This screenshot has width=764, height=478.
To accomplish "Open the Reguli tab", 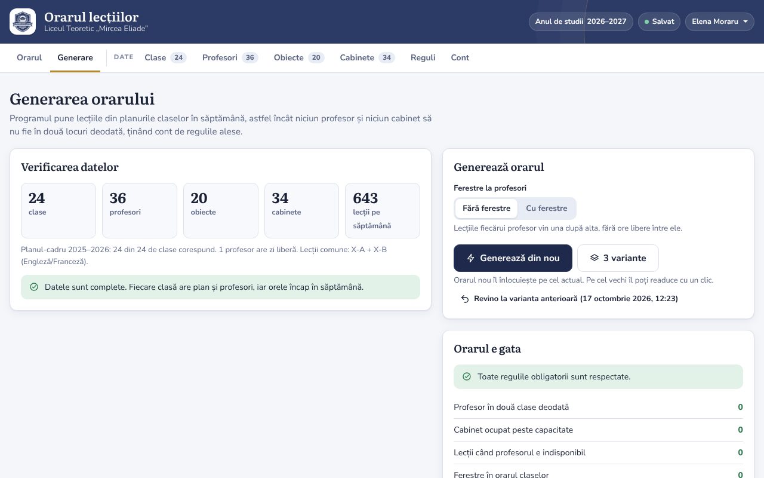I will tap(423, 58).
